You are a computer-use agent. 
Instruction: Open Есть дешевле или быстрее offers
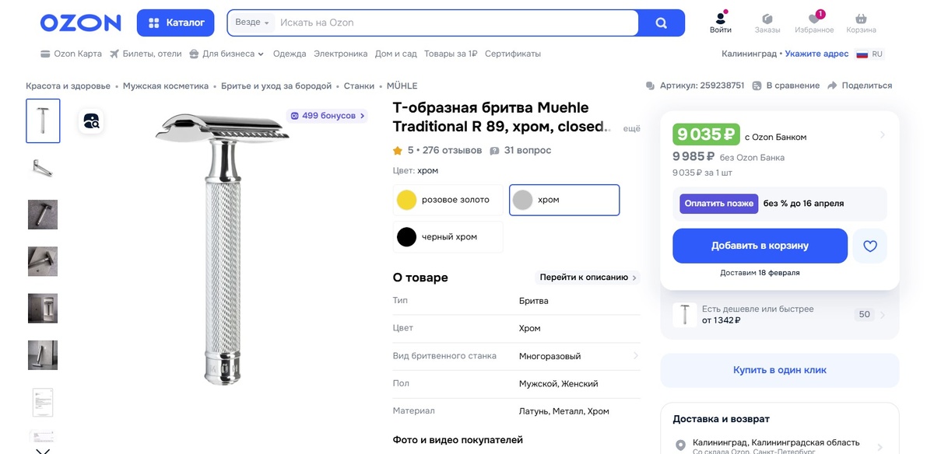pyautogui.click(x=780, y=314)
